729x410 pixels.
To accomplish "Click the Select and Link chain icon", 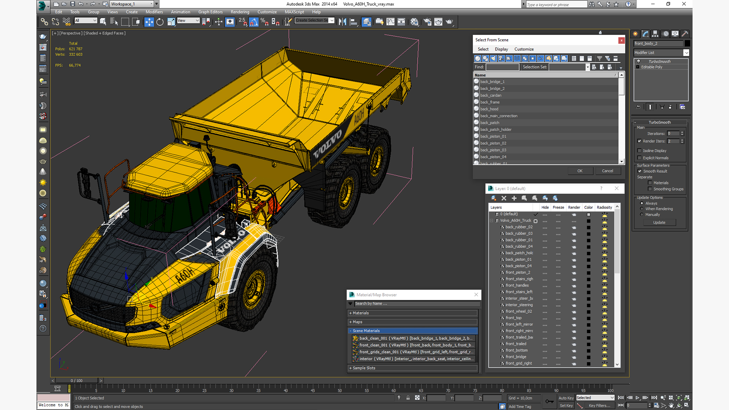I will pos(44,22).
